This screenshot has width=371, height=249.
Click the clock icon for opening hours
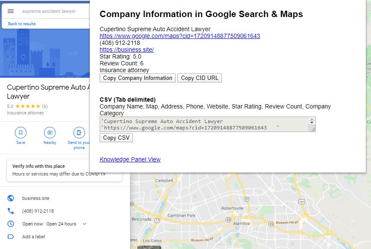11,224
